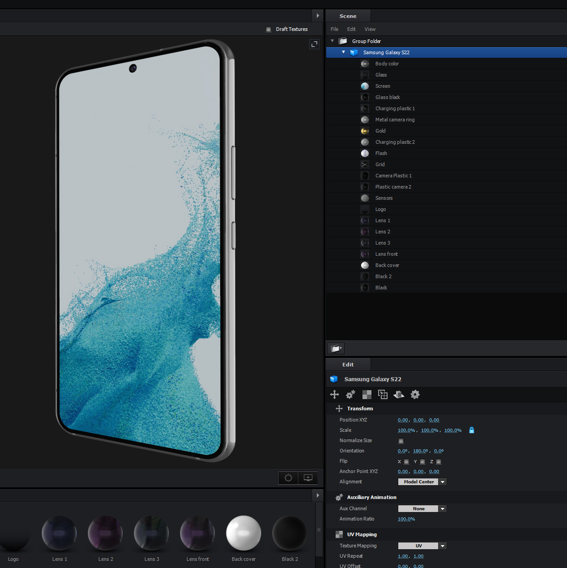
Task: Click the presentation screen icon below viewport
Action: coord(308,478)
